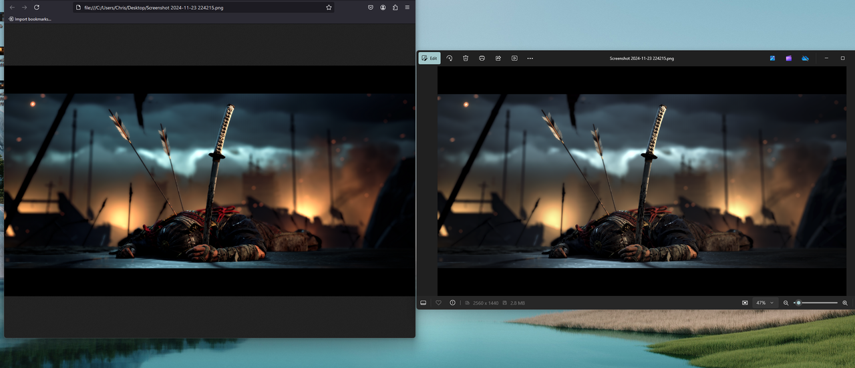Screen dimensions: 855x368
Task: Click the zoom slider handle in Photos
Action: pyautogui.click(x=798, y=303)
